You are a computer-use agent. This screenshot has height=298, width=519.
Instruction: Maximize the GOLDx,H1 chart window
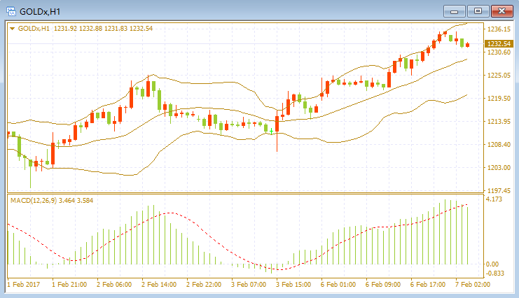point(478,11)
